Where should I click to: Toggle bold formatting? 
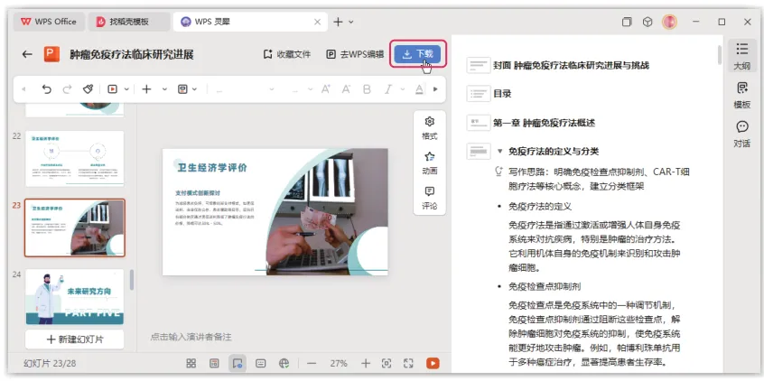[x=367, y=89]
